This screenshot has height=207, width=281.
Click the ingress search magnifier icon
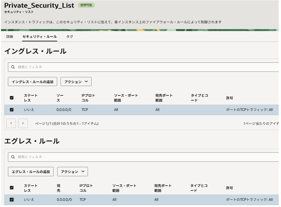[13, 67]
